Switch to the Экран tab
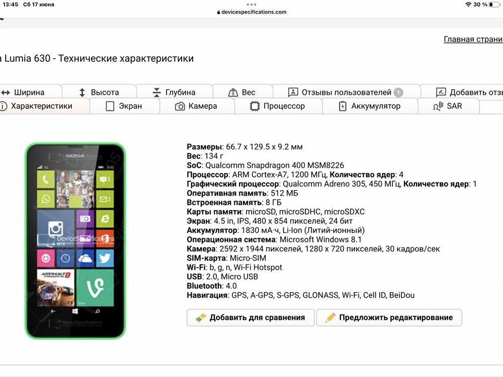The height and width of the screenshot is (377, 503). pyautogui.click(x=124, y=106)
